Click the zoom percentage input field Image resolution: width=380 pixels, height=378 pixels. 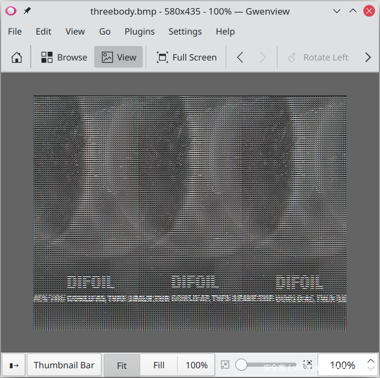341,366
